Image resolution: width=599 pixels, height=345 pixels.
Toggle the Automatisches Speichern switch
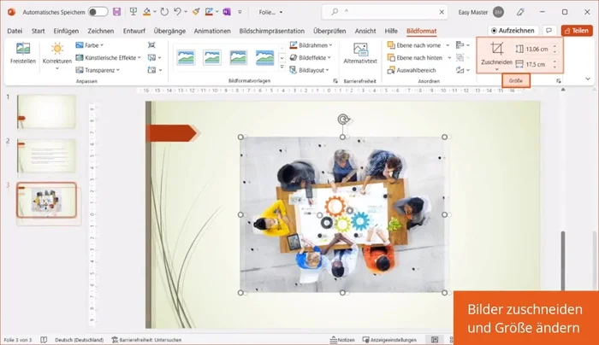click(x=98, y=12)
